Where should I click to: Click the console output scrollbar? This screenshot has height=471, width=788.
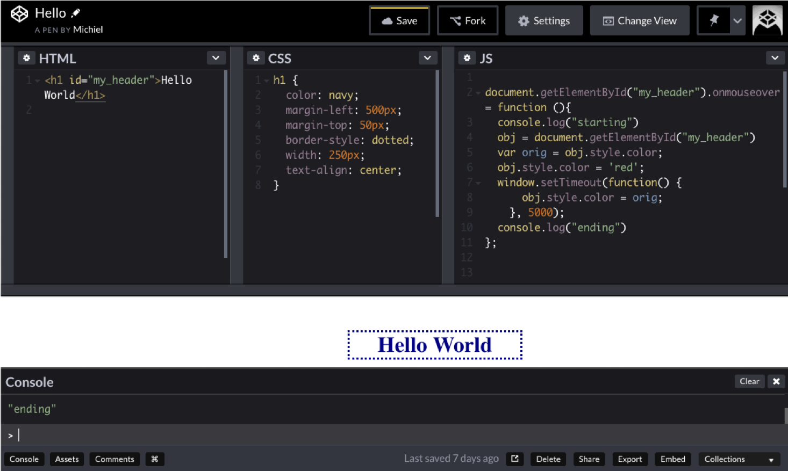click(786, 416)
